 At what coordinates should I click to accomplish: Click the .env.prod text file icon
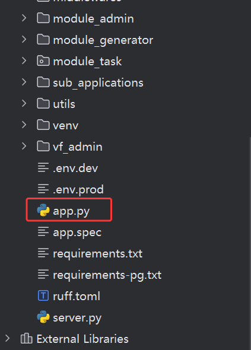point(43,189)
